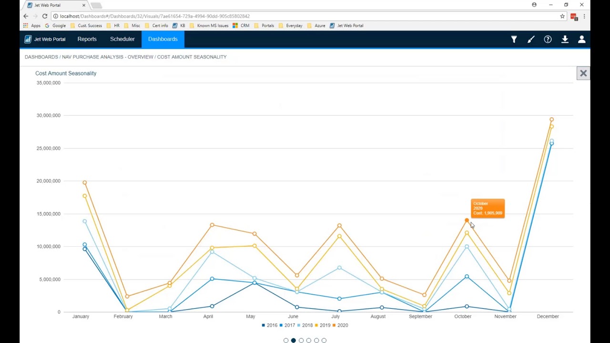The image size is (610, 343).
Task: Click the 2020 December peak data point
Action: tap(551, 120)
